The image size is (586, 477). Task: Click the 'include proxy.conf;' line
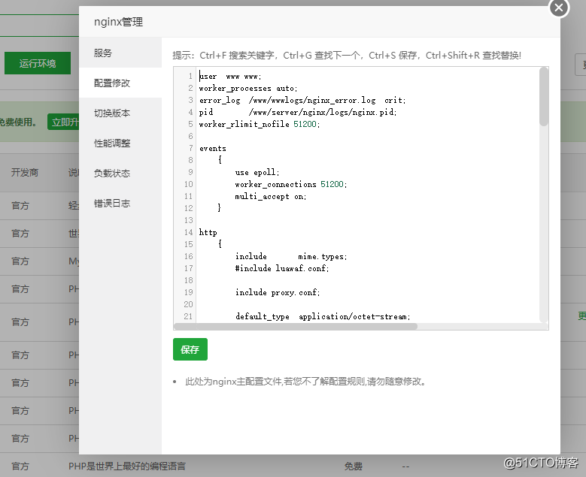point(278,293)
